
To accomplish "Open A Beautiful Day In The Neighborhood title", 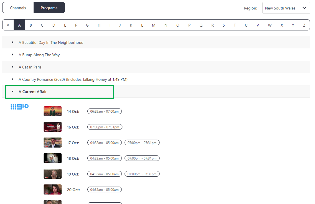I will point(51,43).
